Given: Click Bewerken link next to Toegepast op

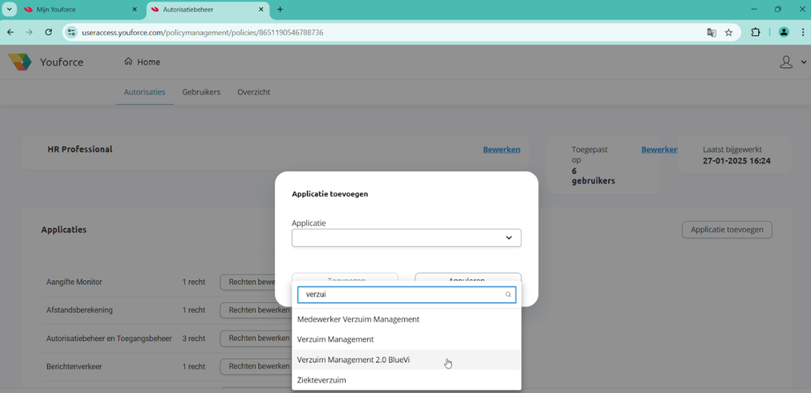Looking at the screenshot, I should 659,149.
